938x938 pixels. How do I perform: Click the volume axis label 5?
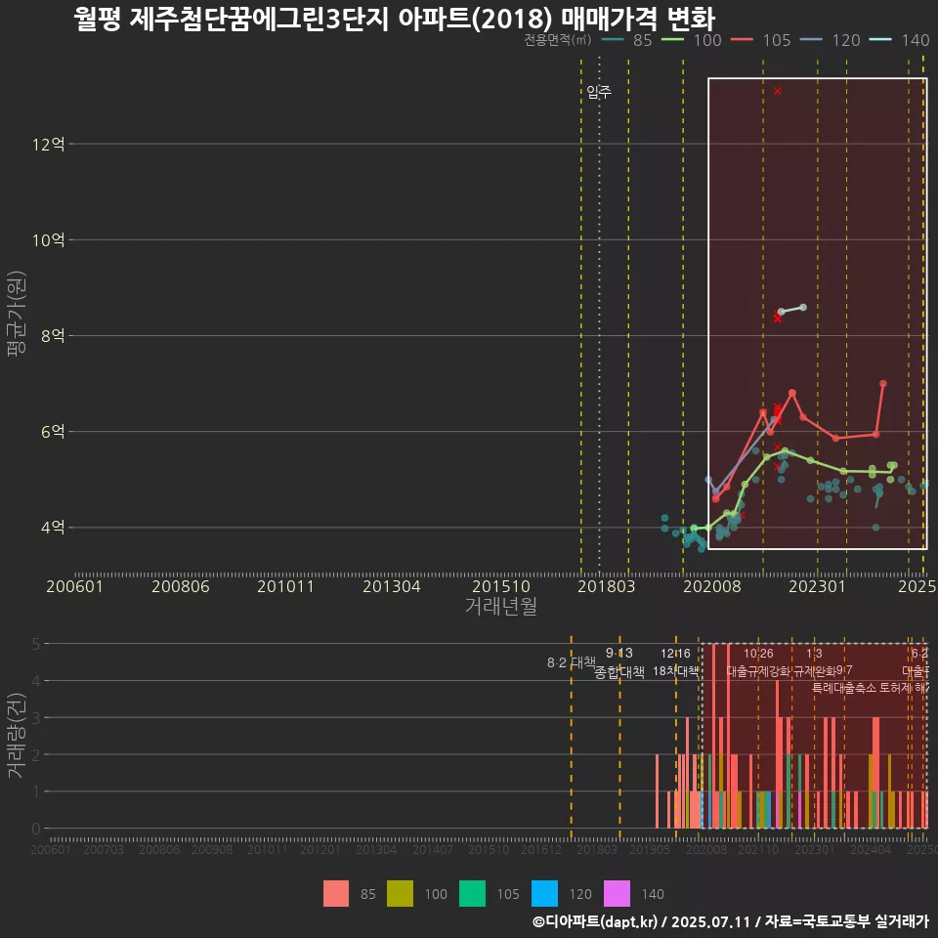click(36, 644)
